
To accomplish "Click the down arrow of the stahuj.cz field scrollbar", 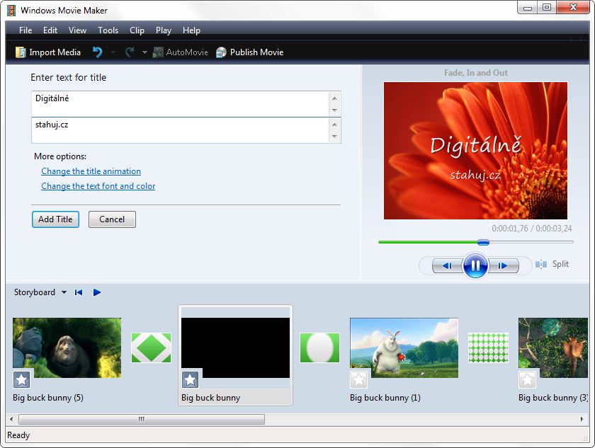I will (334, 137).
